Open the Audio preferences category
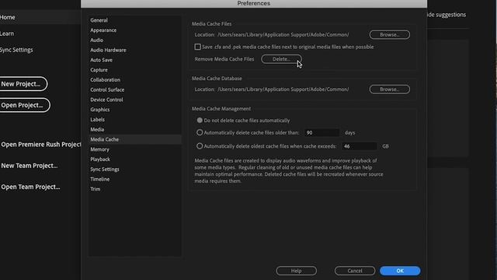The width and height of the screenshot is (497, 280). (96, 40)
